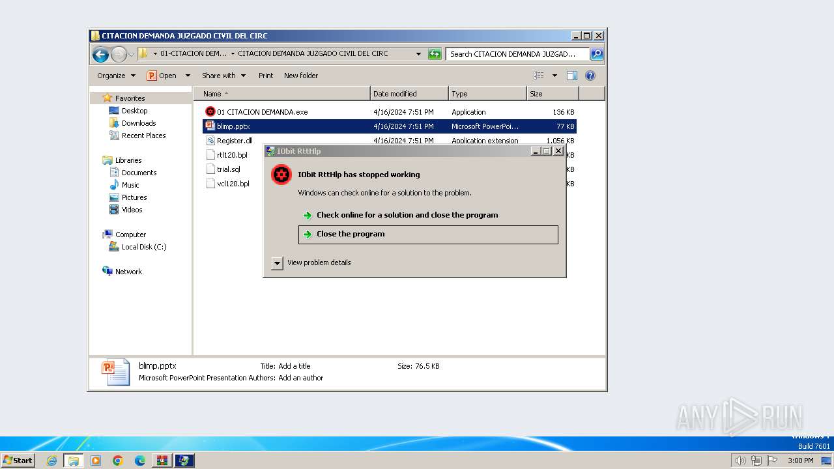Click the blue Help question mark icon

click(590, 76)
